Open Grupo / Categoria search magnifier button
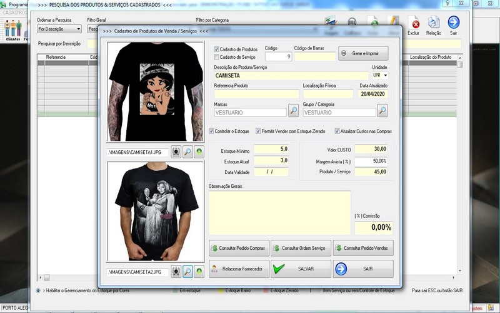 pos(382,111)
